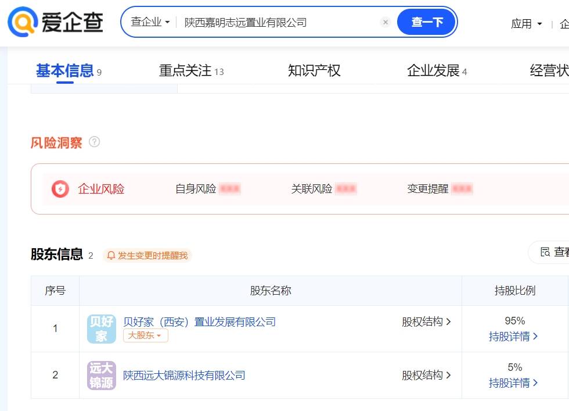Click the 风险洞察 section heading
The width and height of the screenshot is (569, 411).
point(56,143)
